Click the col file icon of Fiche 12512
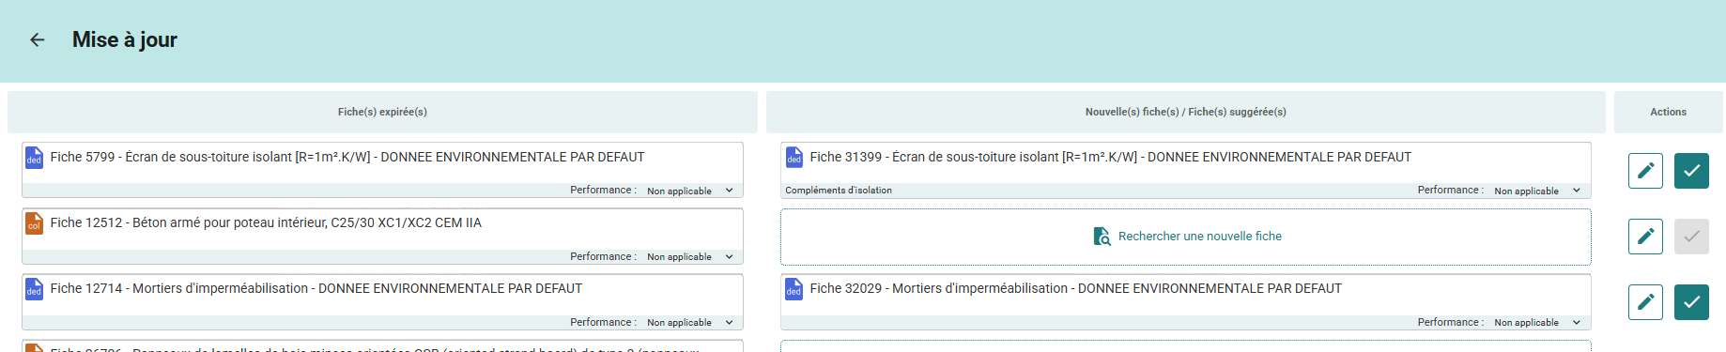The image size is (1726, 352). pyautogui.click(x=34, y=223)
